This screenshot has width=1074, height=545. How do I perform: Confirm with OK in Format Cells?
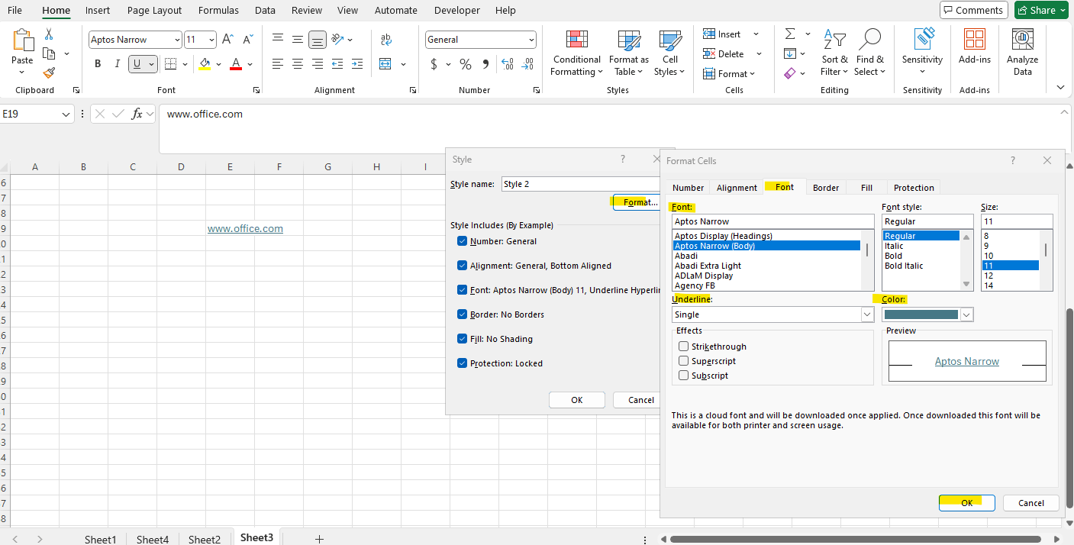pos(966,502)
